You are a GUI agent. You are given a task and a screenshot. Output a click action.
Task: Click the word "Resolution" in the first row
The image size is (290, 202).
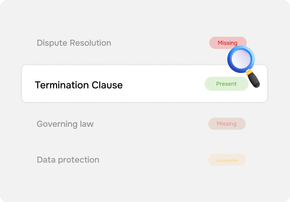pyautogui.click(x=91, y=43)
